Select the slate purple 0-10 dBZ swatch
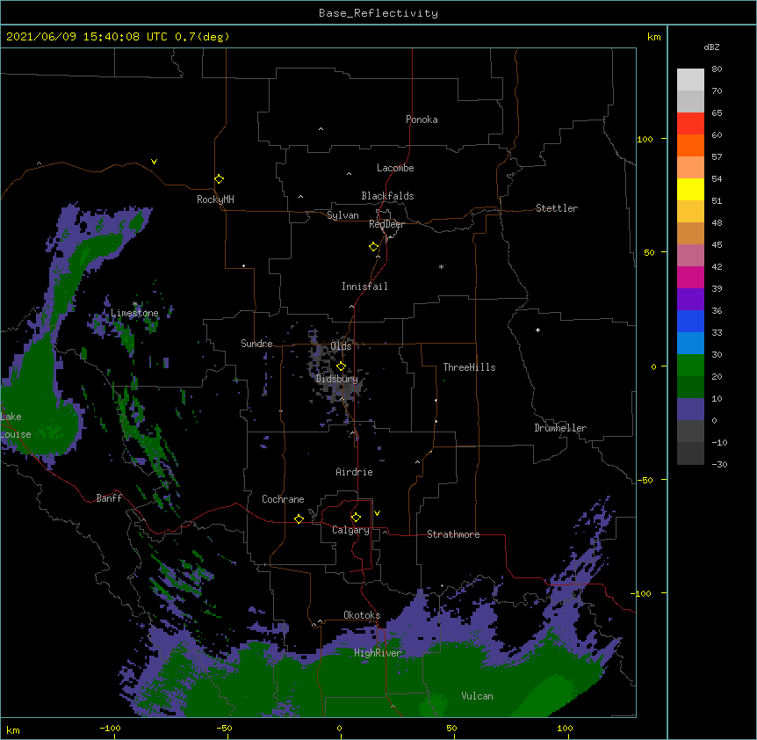Screen dimensions: 757x740 pyautogui.click(x=690, y=410)
